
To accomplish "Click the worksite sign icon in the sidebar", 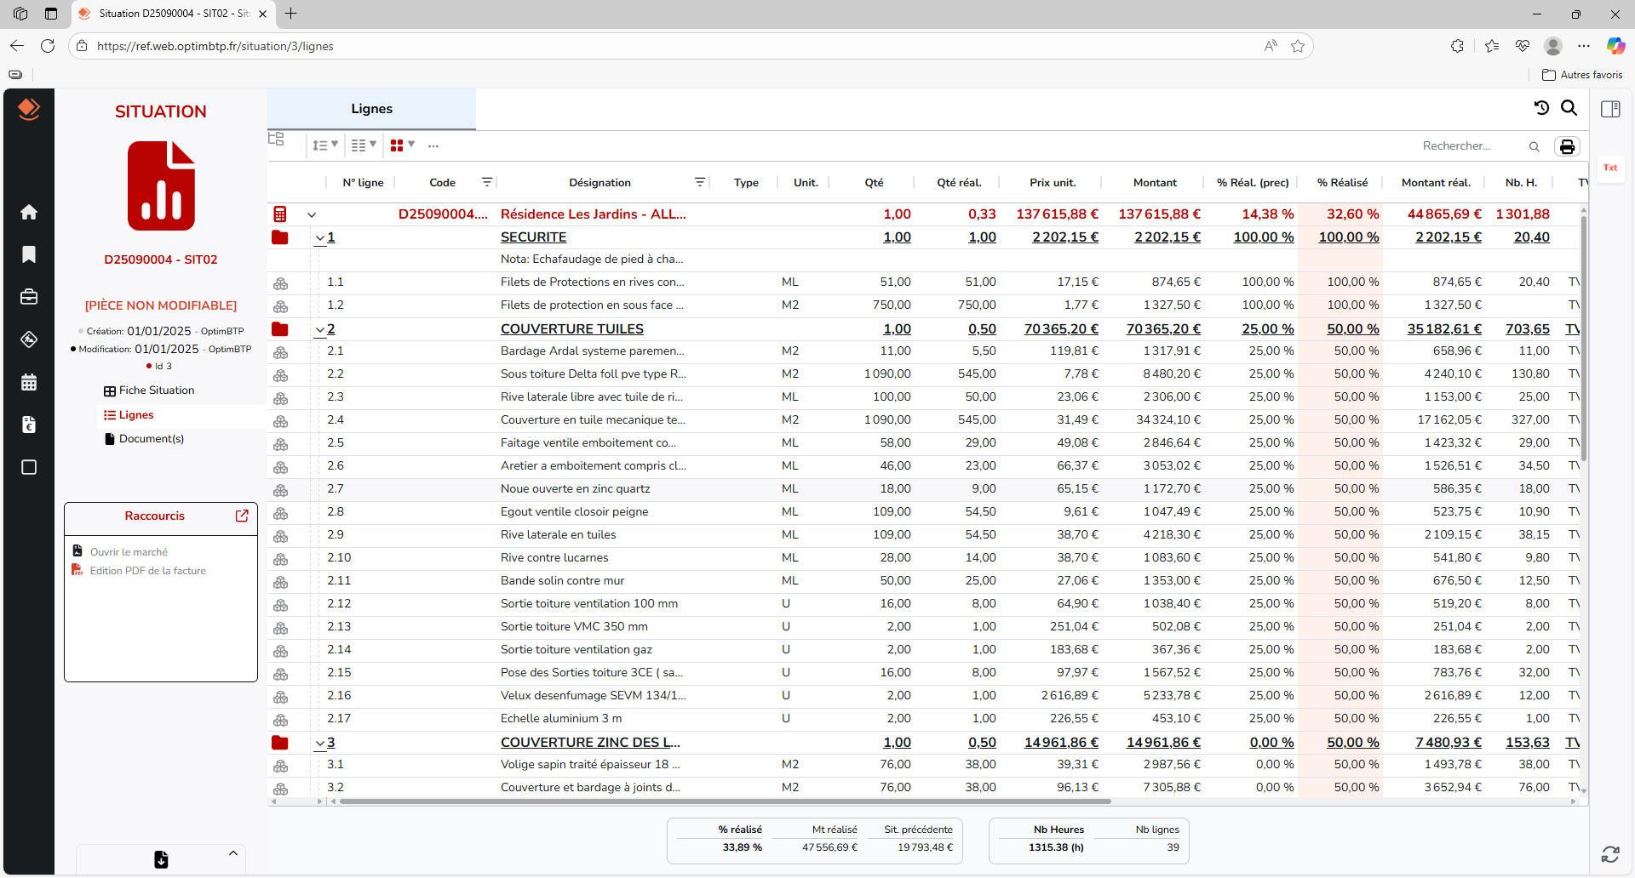I will (x=29, y=339).
